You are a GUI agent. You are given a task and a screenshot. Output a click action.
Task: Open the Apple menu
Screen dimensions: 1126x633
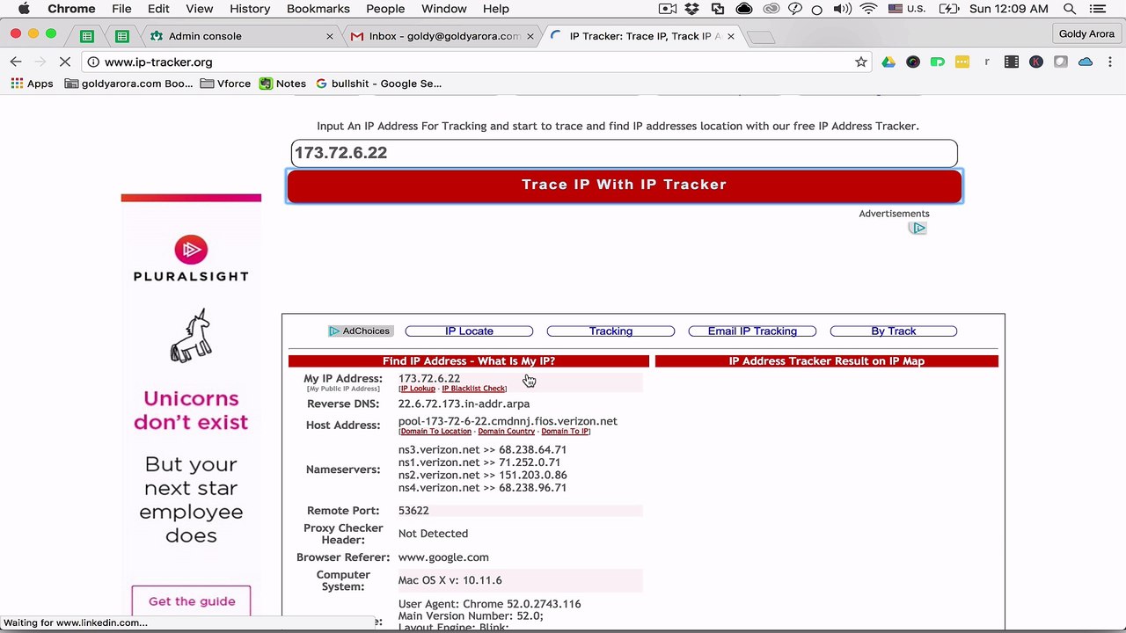click(x=24, y=9)
